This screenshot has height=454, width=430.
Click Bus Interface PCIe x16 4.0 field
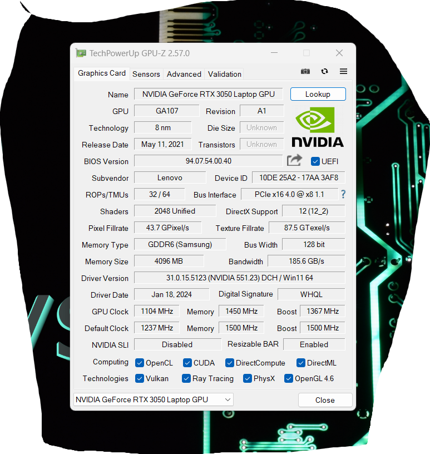[x=289, y=194]
